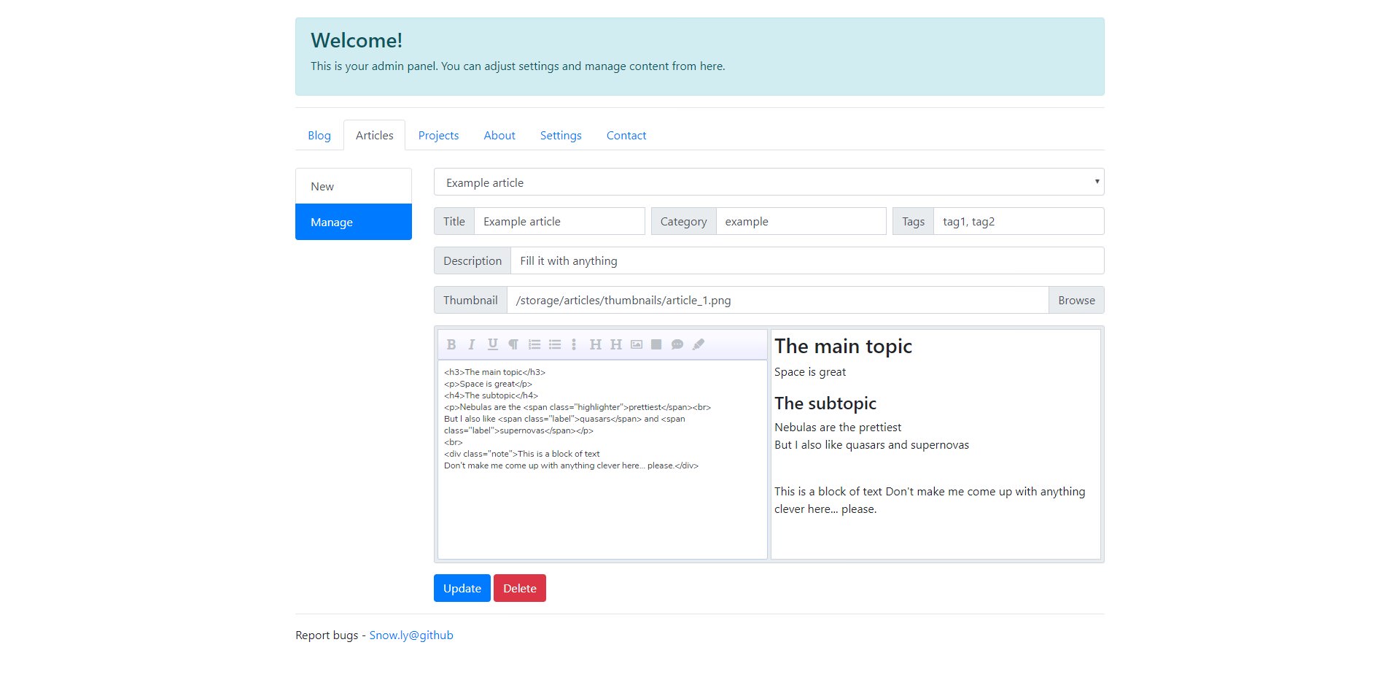
Task: Click 'This is a block of text' preview paragraph
Action: [930, 500]
